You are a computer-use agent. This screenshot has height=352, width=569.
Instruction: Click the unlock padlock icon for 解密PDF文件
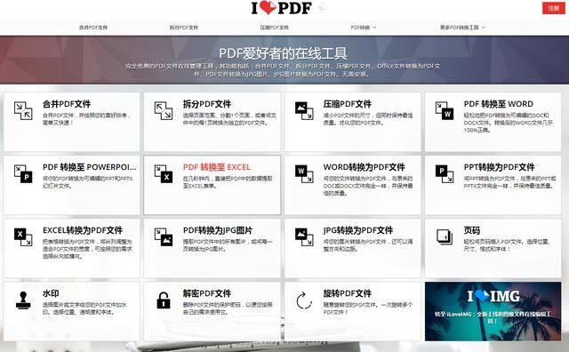[164, 300]
